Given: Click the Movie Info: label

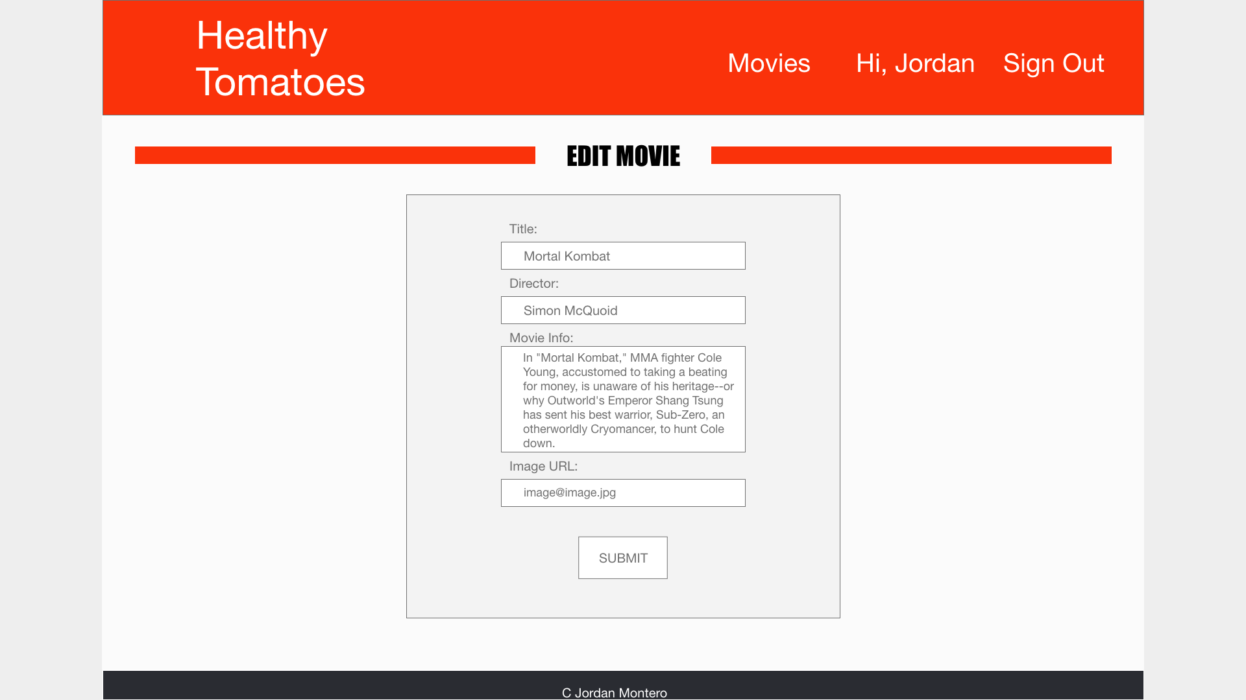Looking at the screenshot, I should click(x=541, y=338).
